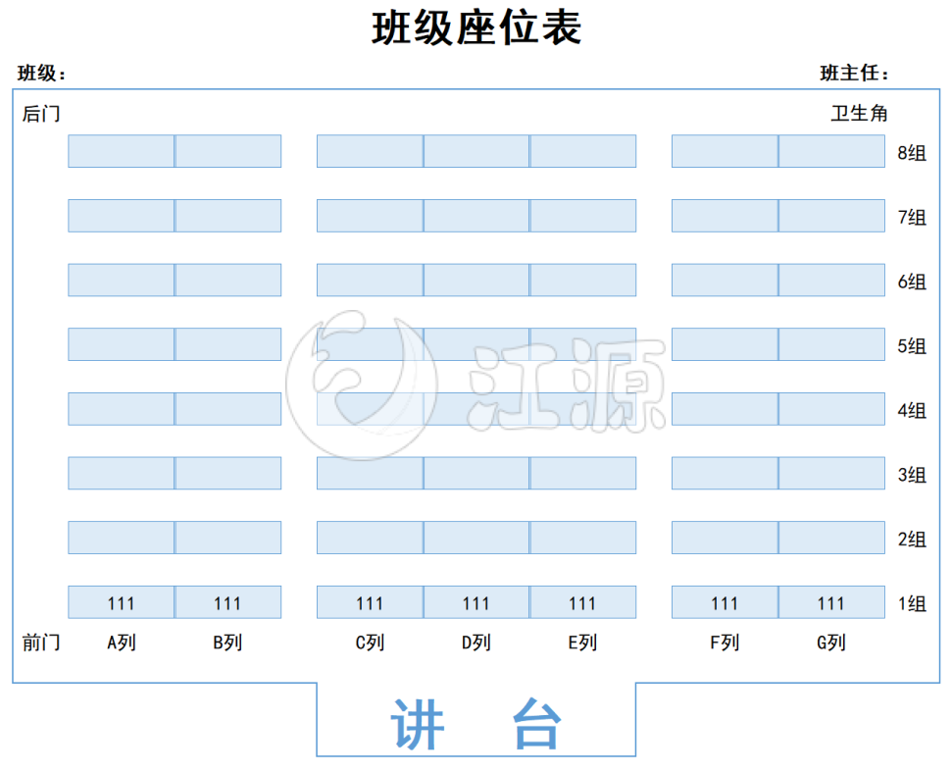Click the 班级座位表 title
Viewport: 951px width, 772px height.
476,27
